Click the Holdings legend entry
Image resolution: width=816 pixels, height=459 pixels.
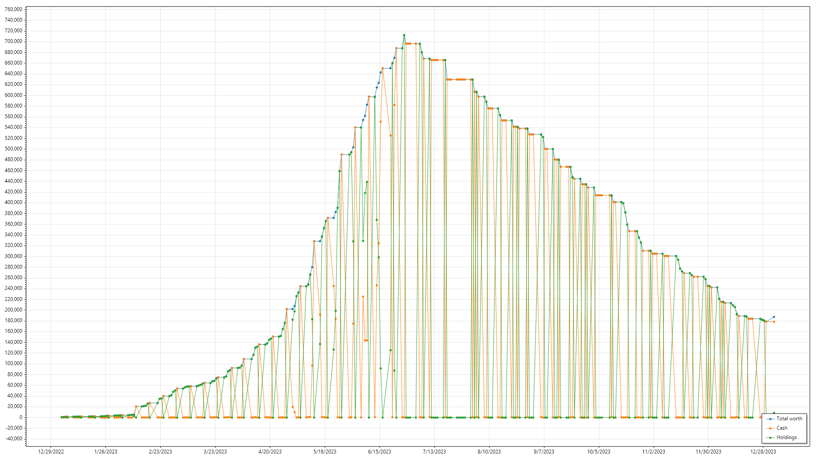pos(782,437)
